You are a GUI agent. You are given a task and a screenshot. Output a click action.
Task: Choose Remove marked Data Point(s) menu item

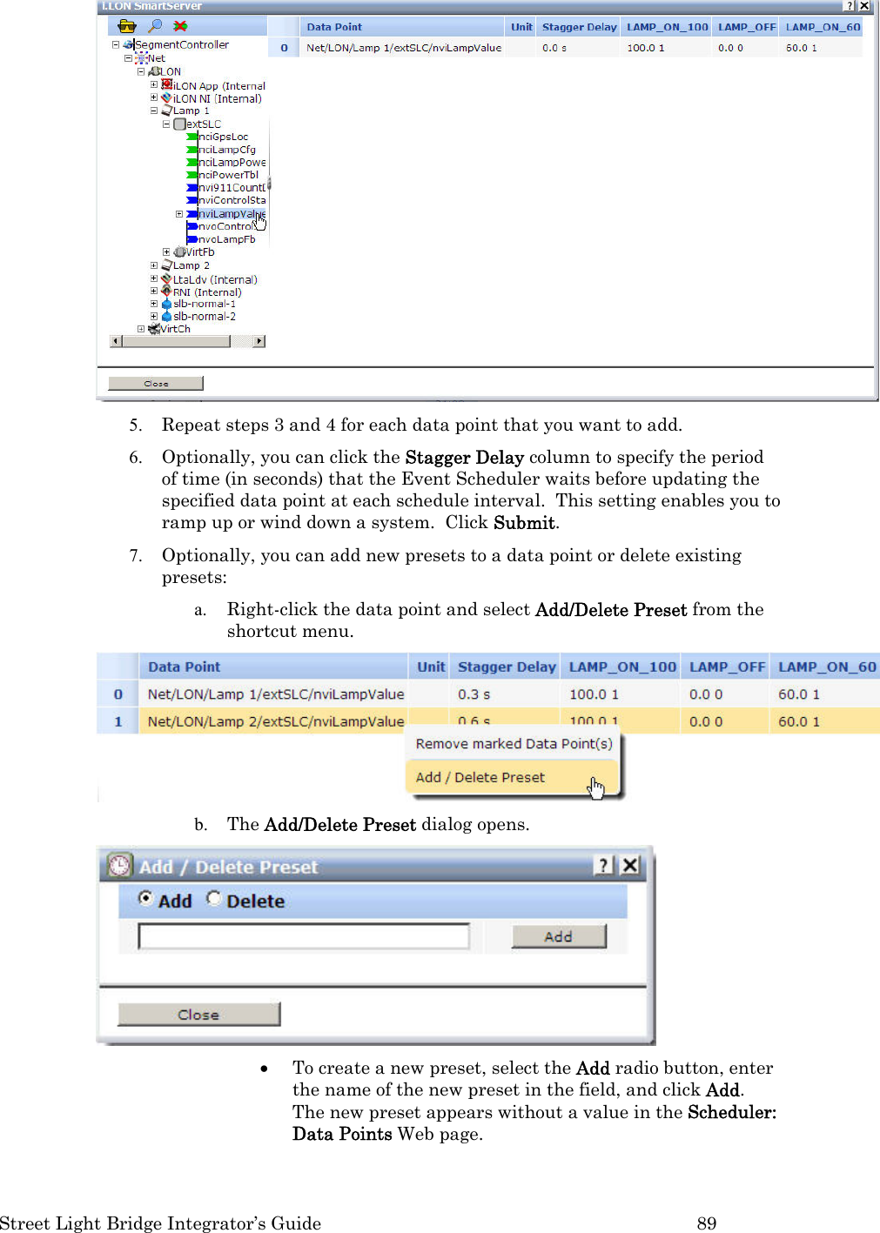click(514, 744)
